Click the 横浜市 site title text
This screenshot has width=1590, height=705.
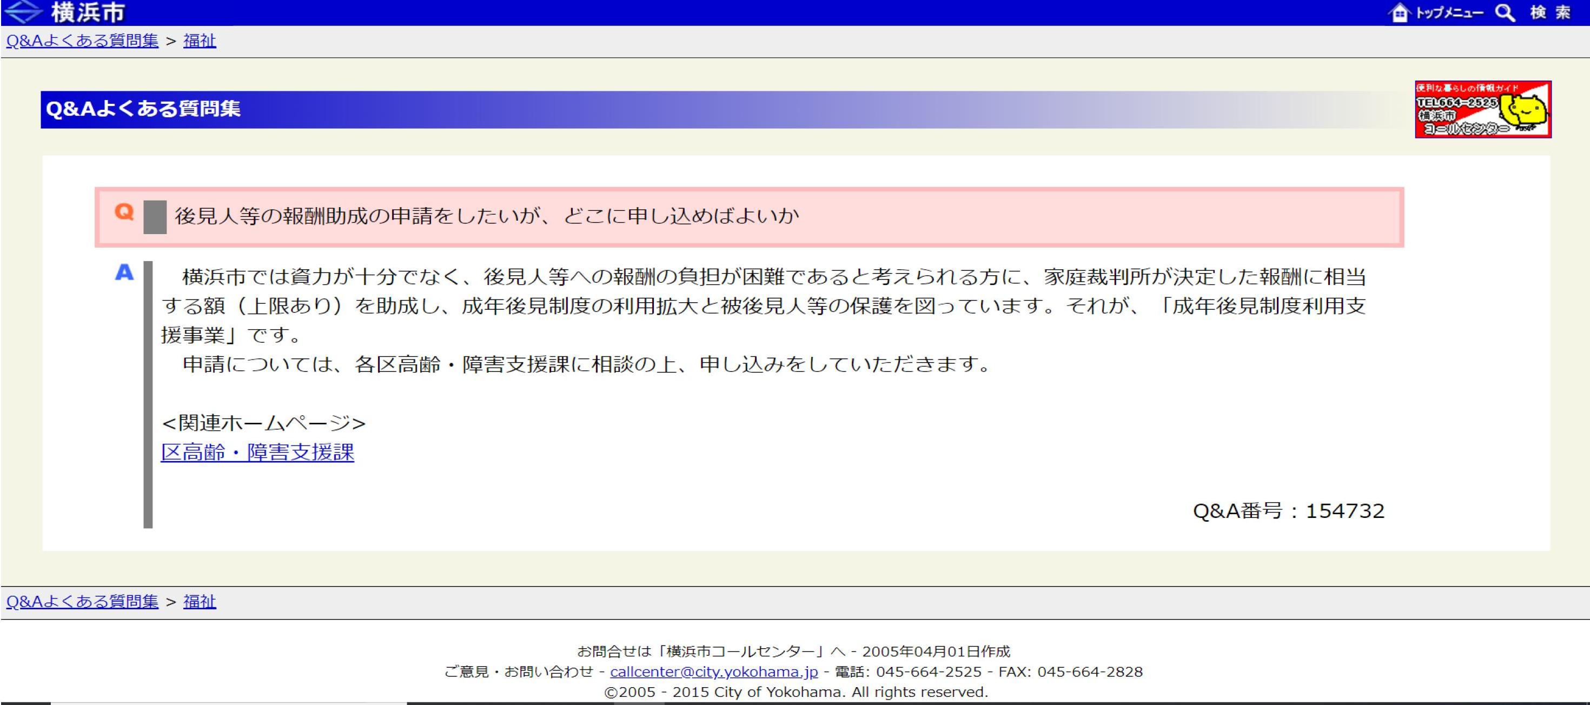(x=88, y=12)
